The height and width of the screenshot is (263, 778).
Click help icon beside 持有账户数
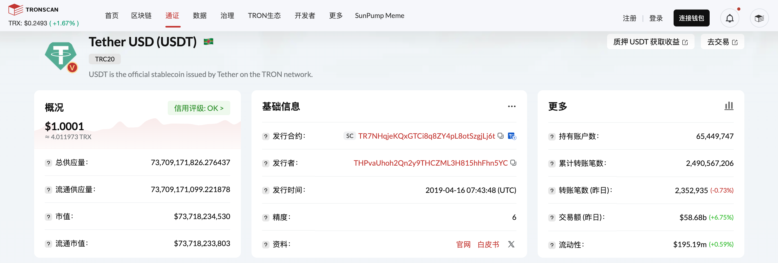(x=552, y=137)
